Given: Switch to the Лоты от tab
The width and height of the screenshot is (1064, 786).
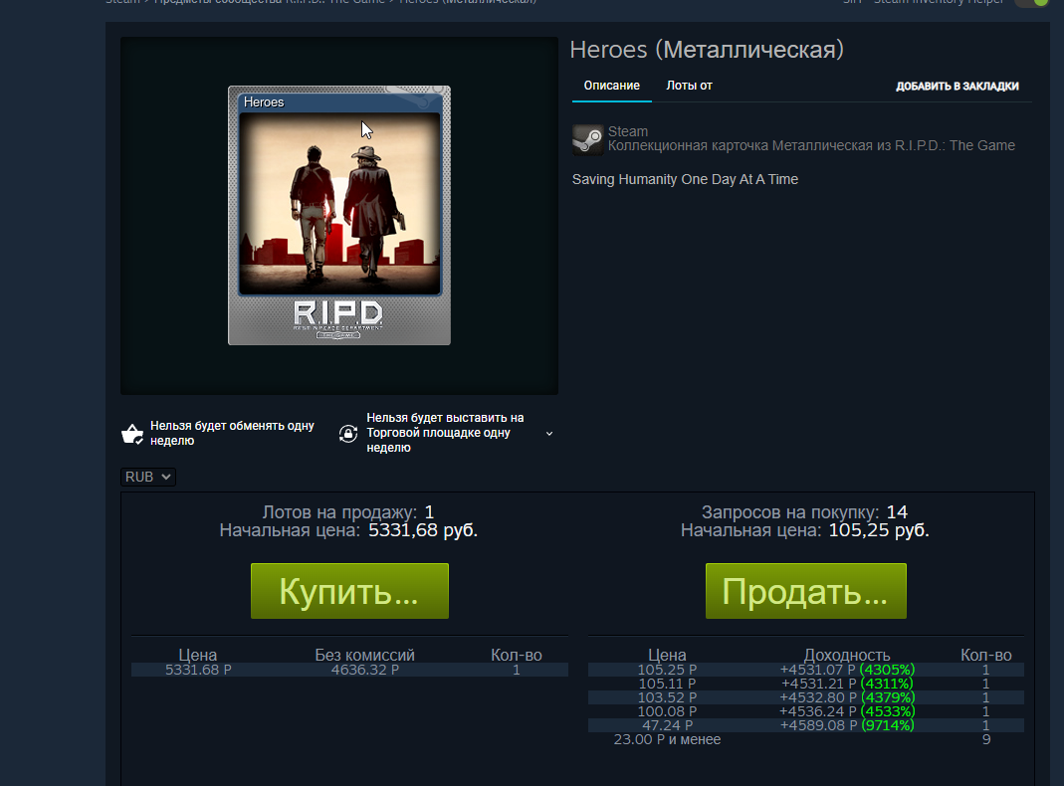Looking at the screenshot, I should point(689,86).
